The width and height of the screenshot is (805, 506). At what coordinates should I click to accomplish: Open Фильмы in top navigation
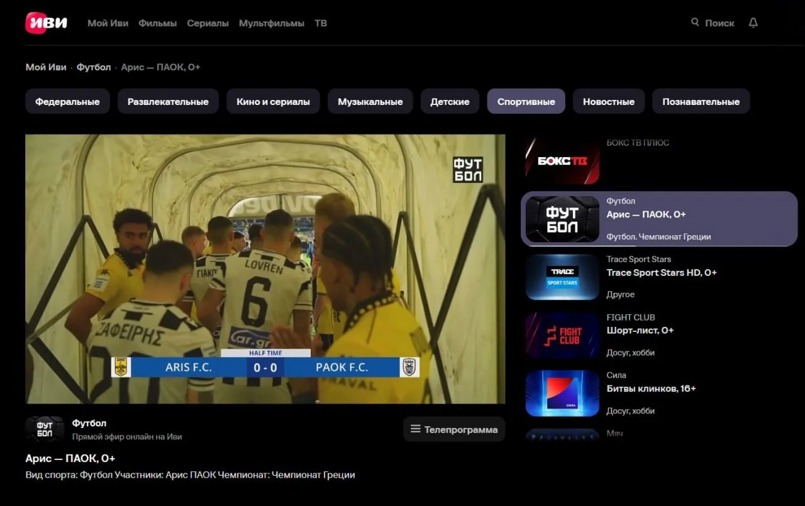pos(158,23)
